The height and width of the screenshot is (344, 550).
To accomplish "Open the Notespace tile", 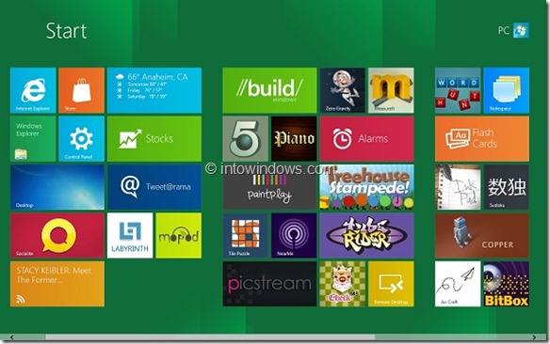I will click(506, 90).
